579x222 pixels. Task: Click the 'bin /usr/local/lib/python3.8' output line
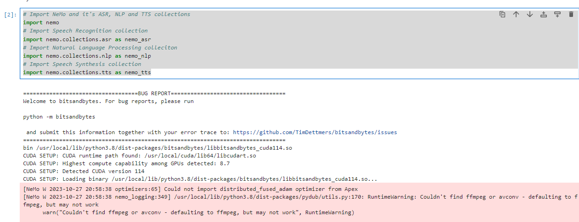(x=157, y=148)
